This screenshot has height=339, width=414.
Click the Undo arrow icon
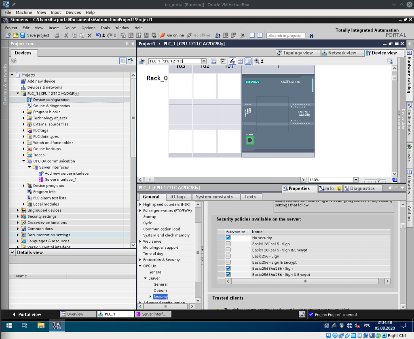click(98, 35)
